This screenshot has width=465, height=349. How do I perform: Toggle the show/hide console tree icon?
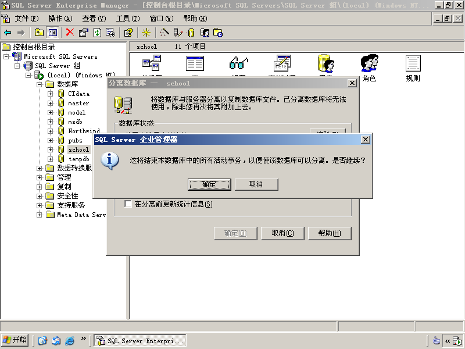(x=53, y=33)
